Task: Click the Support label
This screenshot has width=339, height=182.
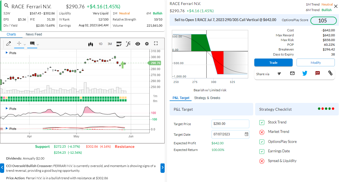Action: pos(42,146)
